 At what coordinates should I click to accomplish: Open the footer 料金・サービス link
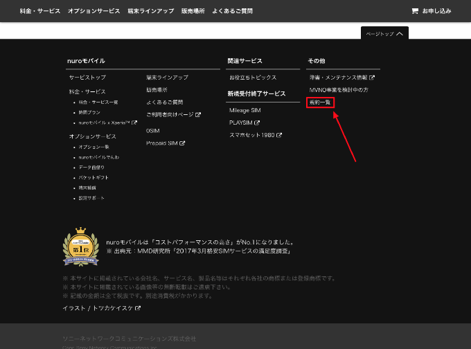(87, 91)
